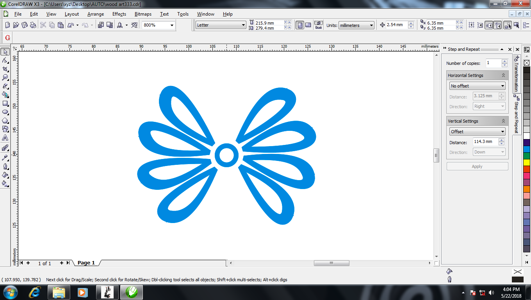Select the Ellipse tool
The image size is (531, 300).
tap(5, 112)
